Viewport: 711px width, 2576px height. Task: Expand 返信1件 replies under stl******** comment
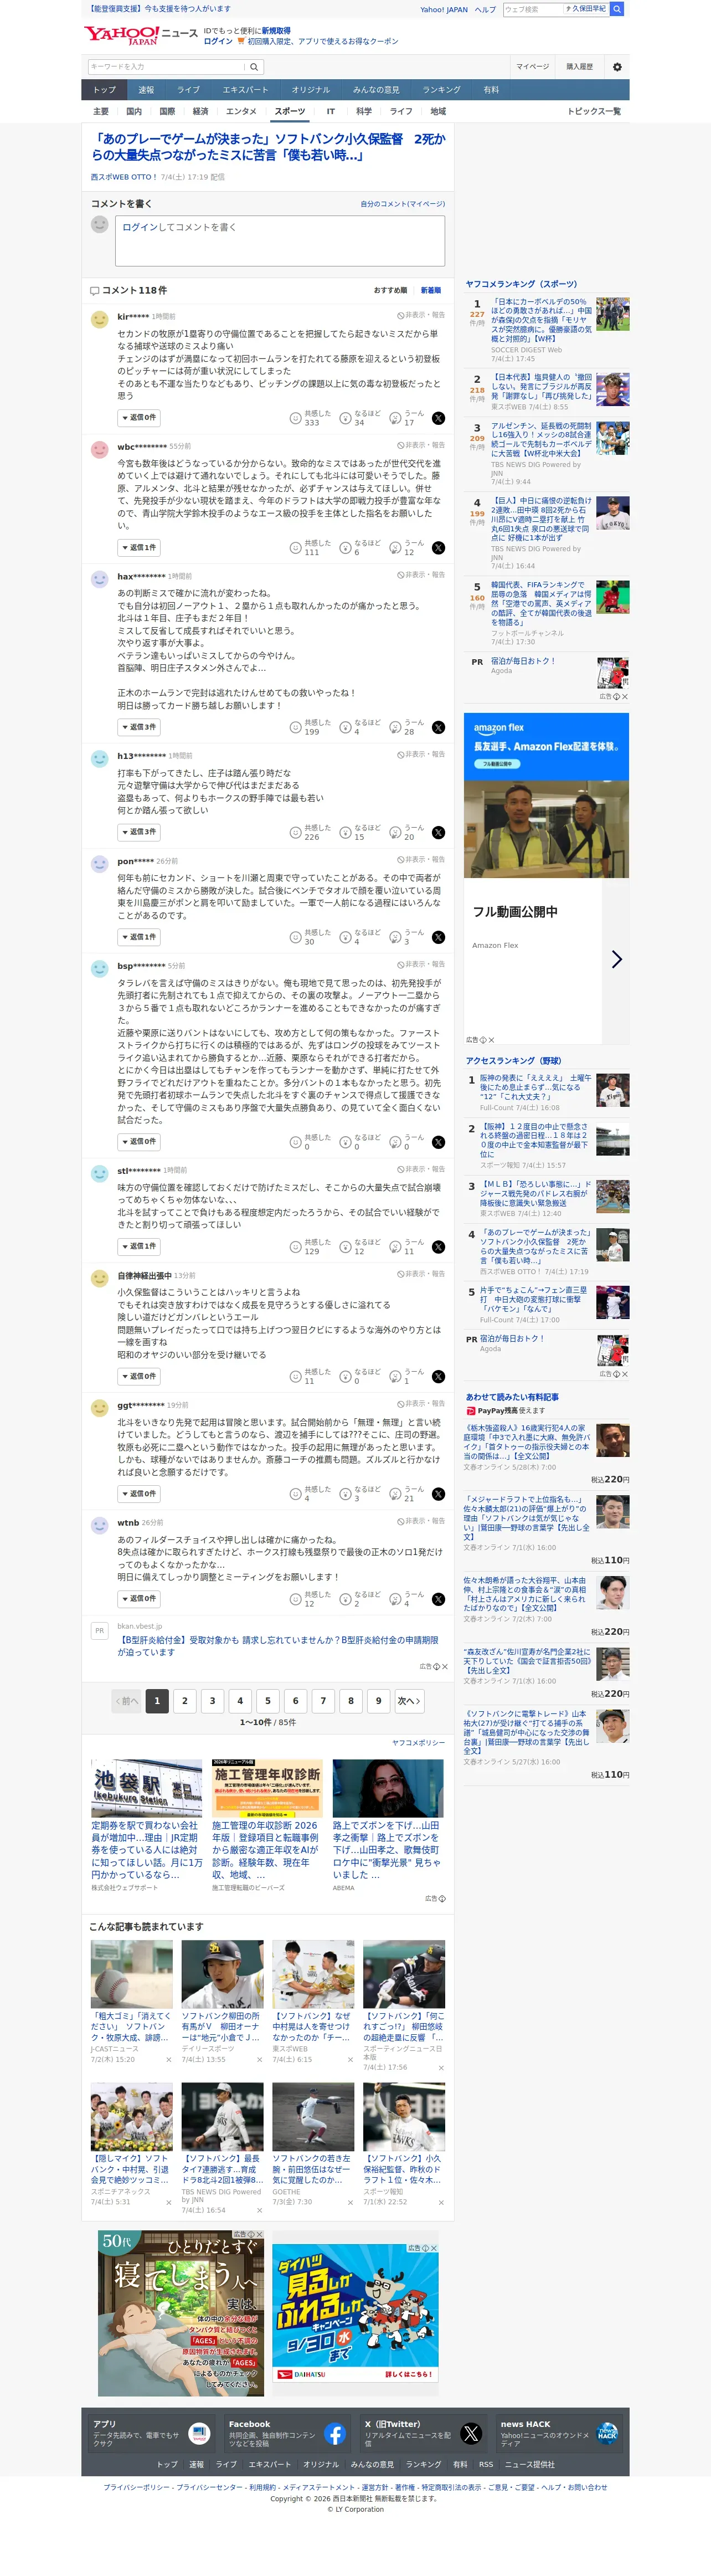tap(139, 1247)
